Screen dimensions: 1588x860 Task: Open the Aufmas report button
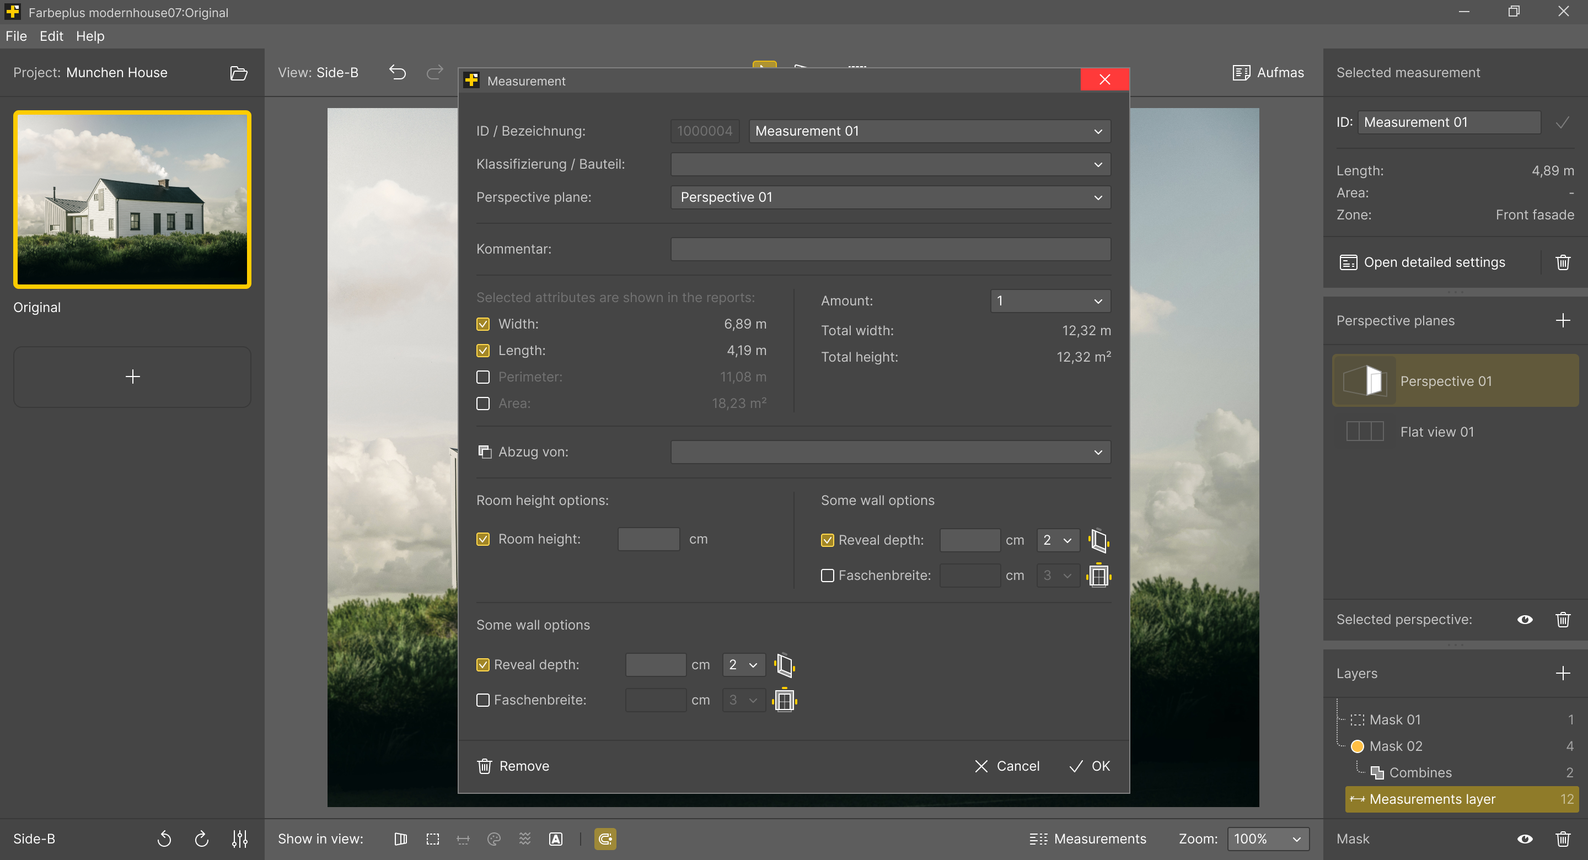click(x=1268, y=73)
